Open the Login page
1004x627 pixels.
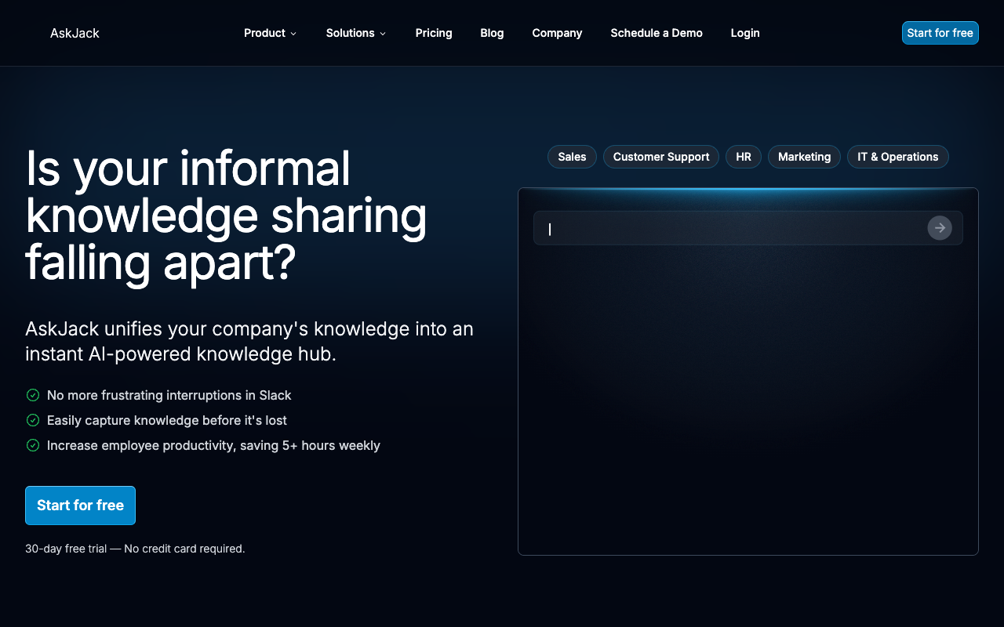[x=745, y=33]
